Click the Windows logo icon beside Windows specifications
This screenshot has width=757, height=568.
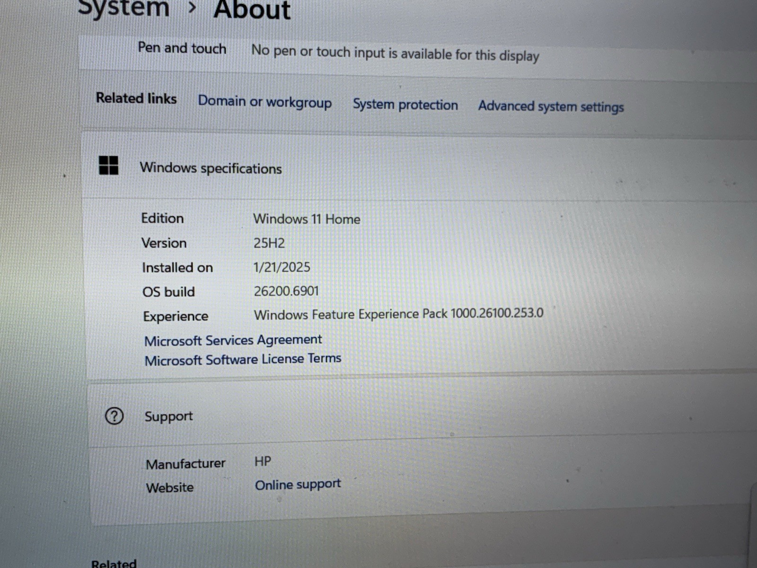[x=108, y=166]
